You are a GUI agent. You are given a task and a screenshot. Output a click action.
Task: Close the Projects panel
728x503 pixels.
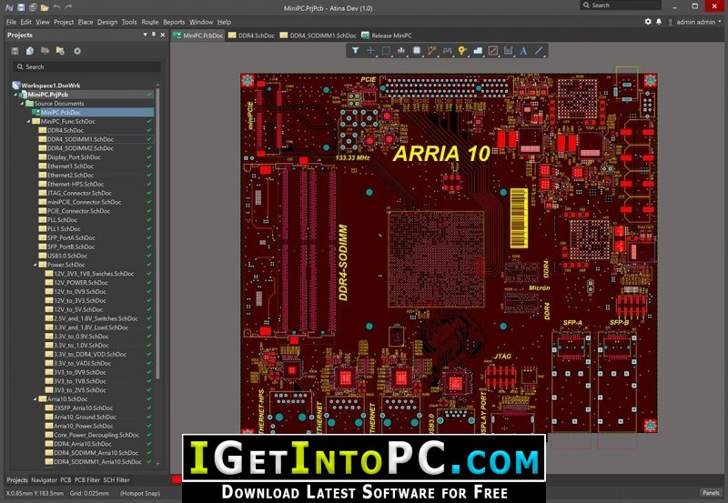[163, 35]
